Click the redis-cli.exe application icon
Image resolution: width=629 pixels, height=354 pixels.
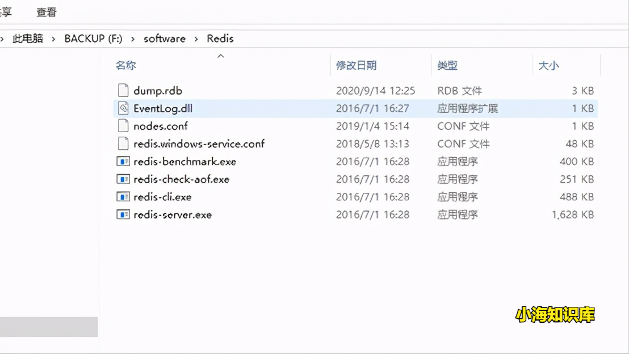(123, 197)
